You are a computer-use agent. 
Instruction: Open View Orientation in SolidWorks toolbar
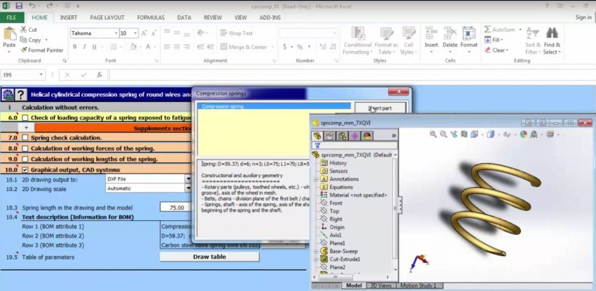tap(474, 134)
